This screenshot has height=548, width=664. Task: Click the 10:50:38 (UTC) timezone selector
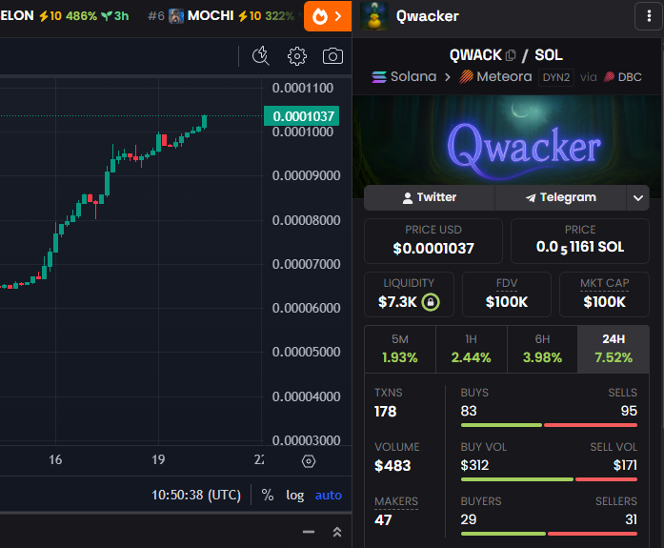[x=196, y=495]
